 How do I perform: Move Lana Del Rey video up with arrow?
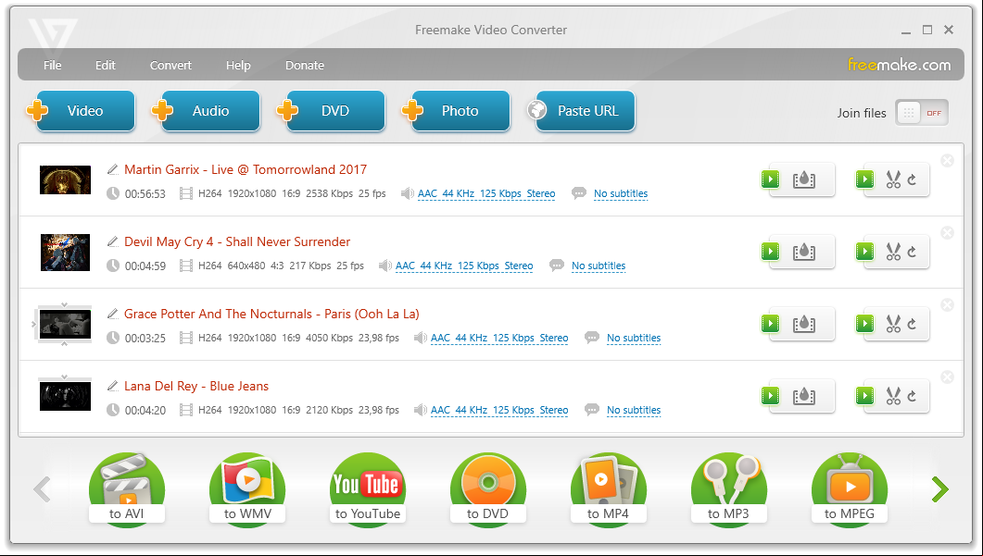65,377
